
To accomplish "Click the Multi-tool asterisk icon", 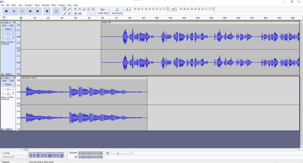I will coord(69,13).
